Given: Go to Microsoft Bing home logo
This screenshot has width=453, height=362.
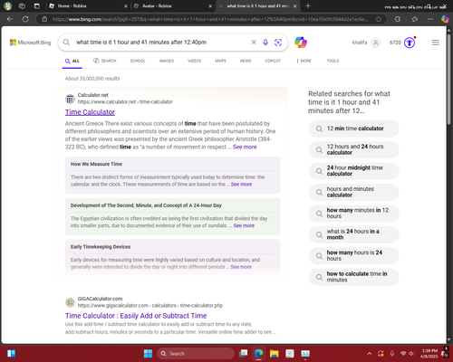Looking at the screenshot, I should [x=31, y=43].
